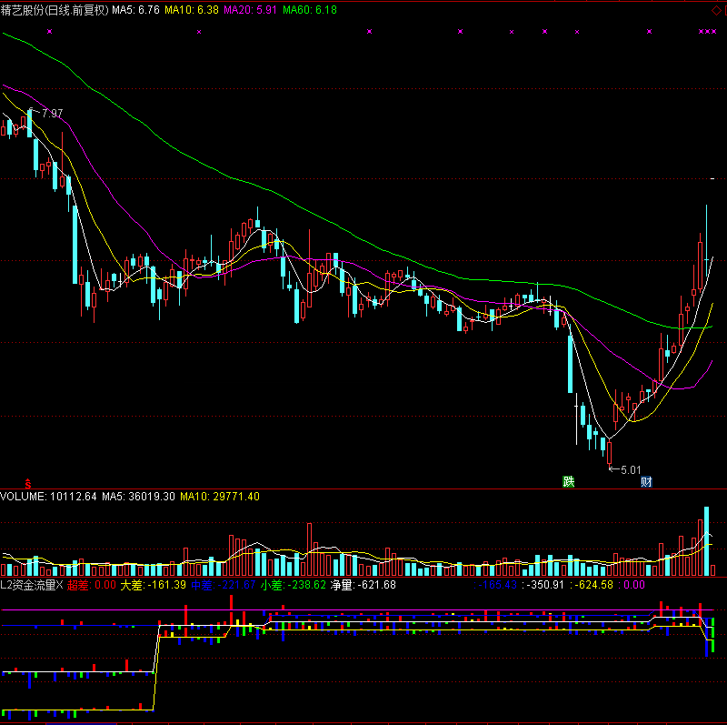Select the MA5: 6.76 indicator label
The image size is (727, 725).
135,10
